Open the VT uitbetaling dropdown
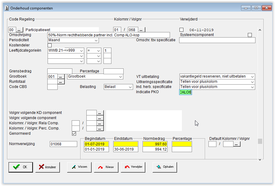The image size is (275, 186). coord(217,76)
